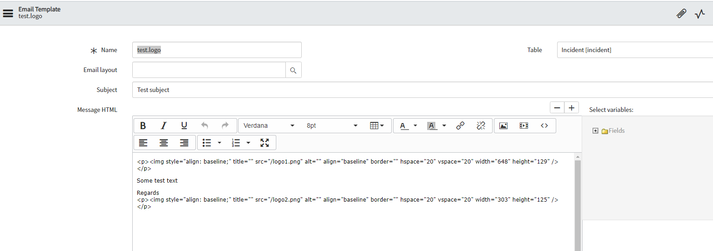Redo the last edit

pyautogui.click(x=225, y=125)
